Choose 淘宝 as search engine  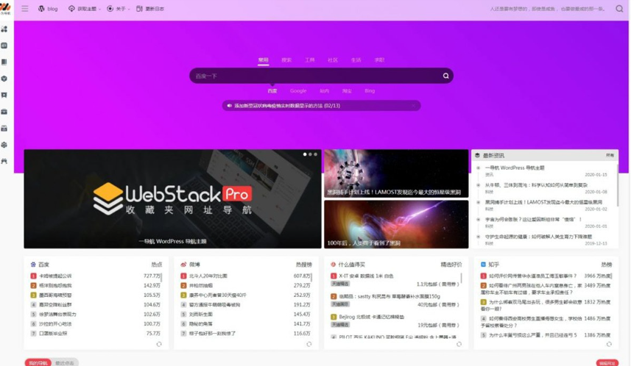(x=347, y=91)
